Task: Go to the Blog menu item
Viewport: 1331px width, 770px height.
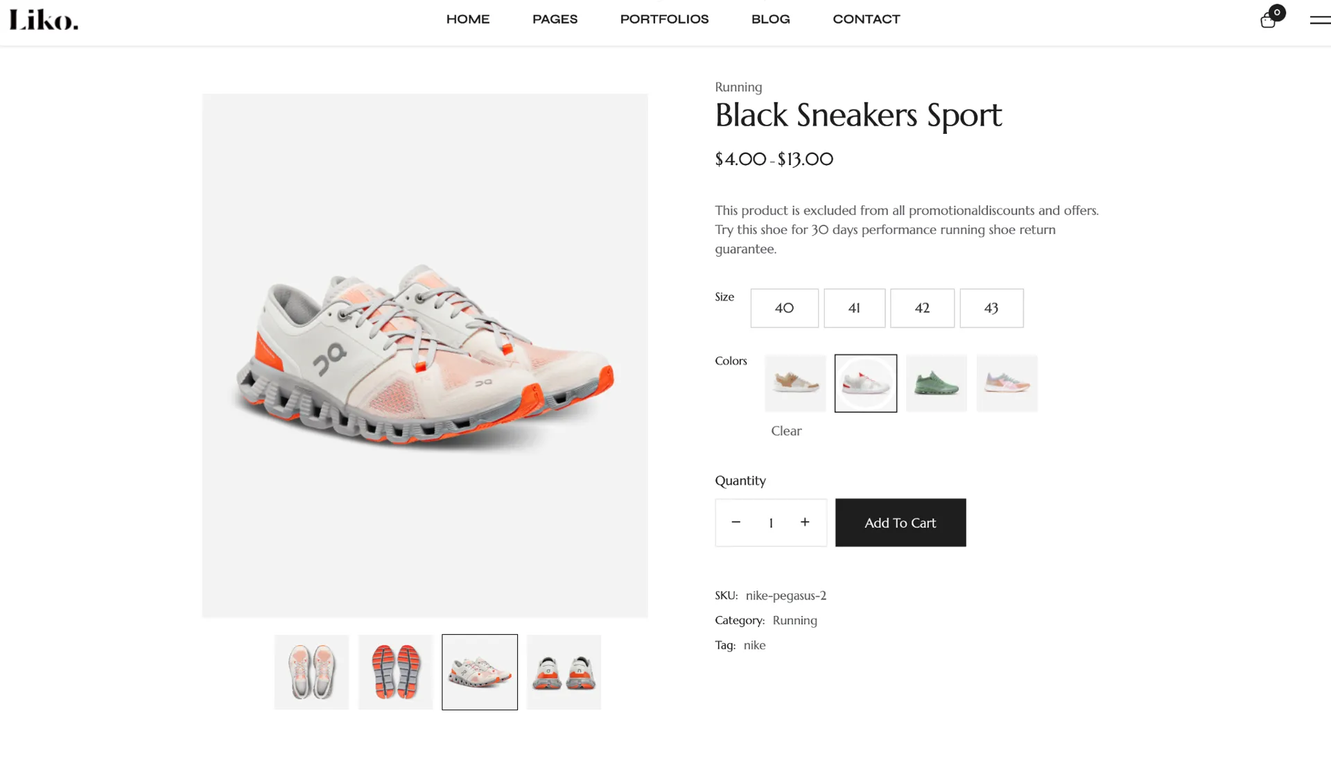Action: [x=770, y=19]
